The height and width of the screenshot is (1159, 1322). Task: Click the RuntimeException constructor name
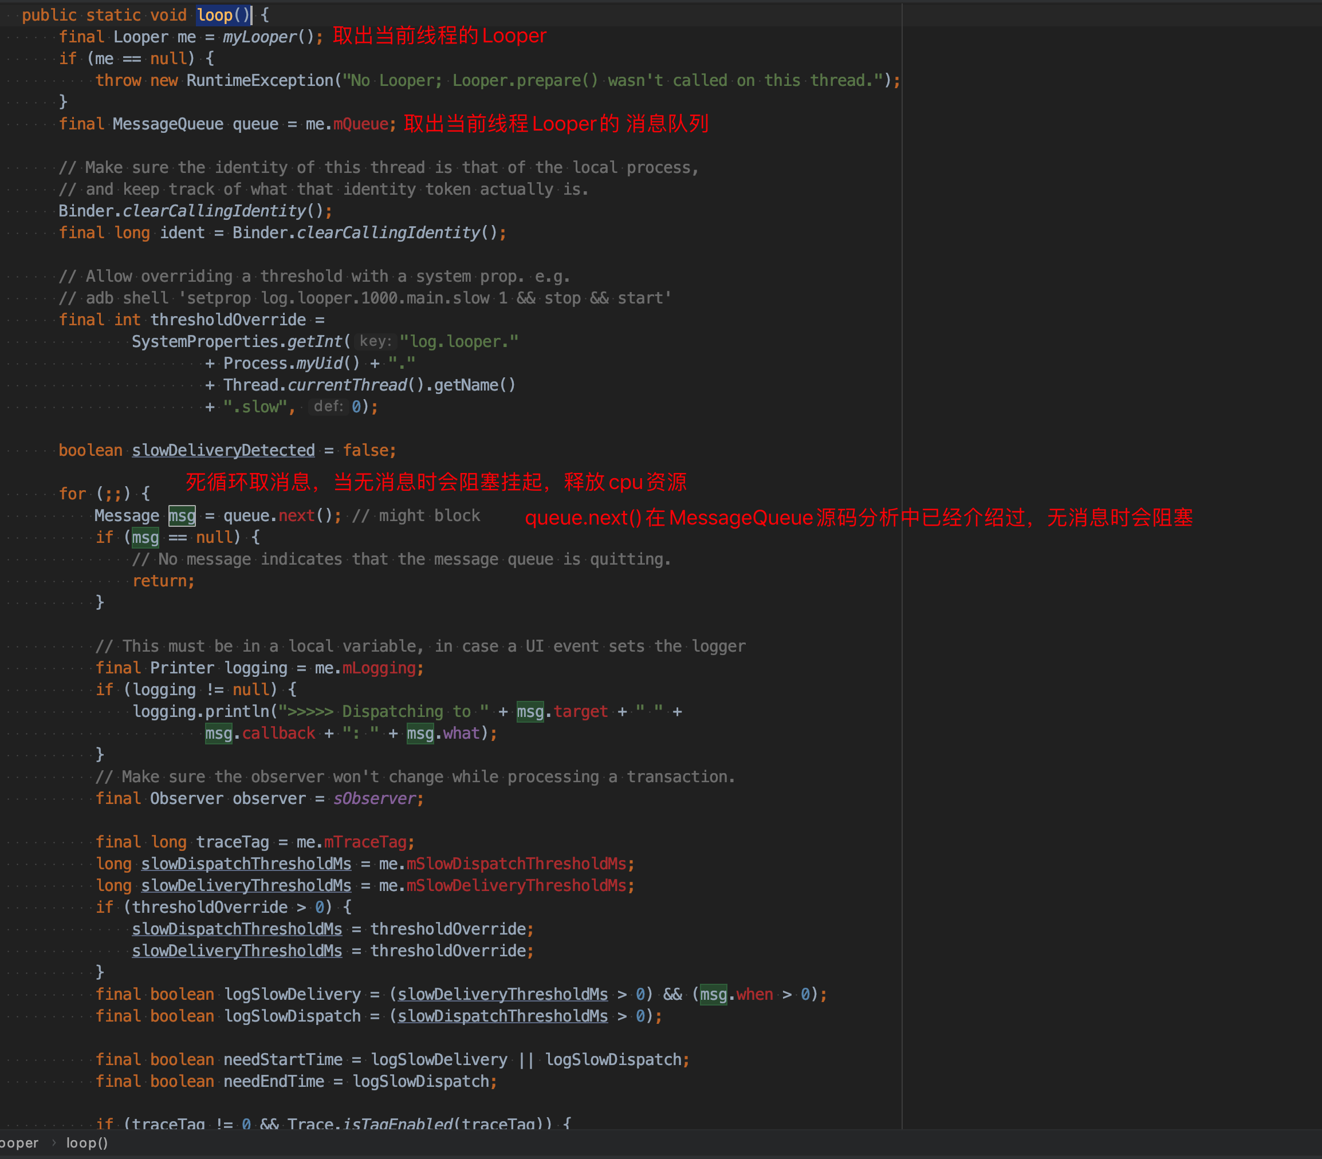click(260, 80)
